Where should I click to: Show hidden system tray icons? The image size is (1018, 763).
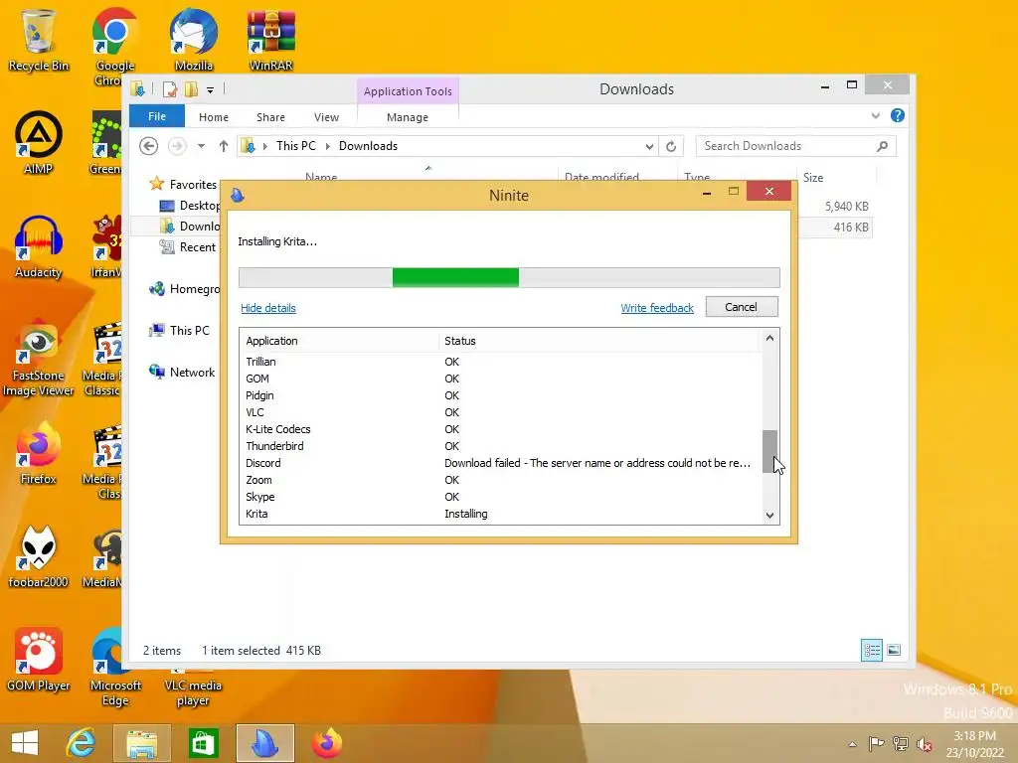pyautogui.click(x=852, y=744)
